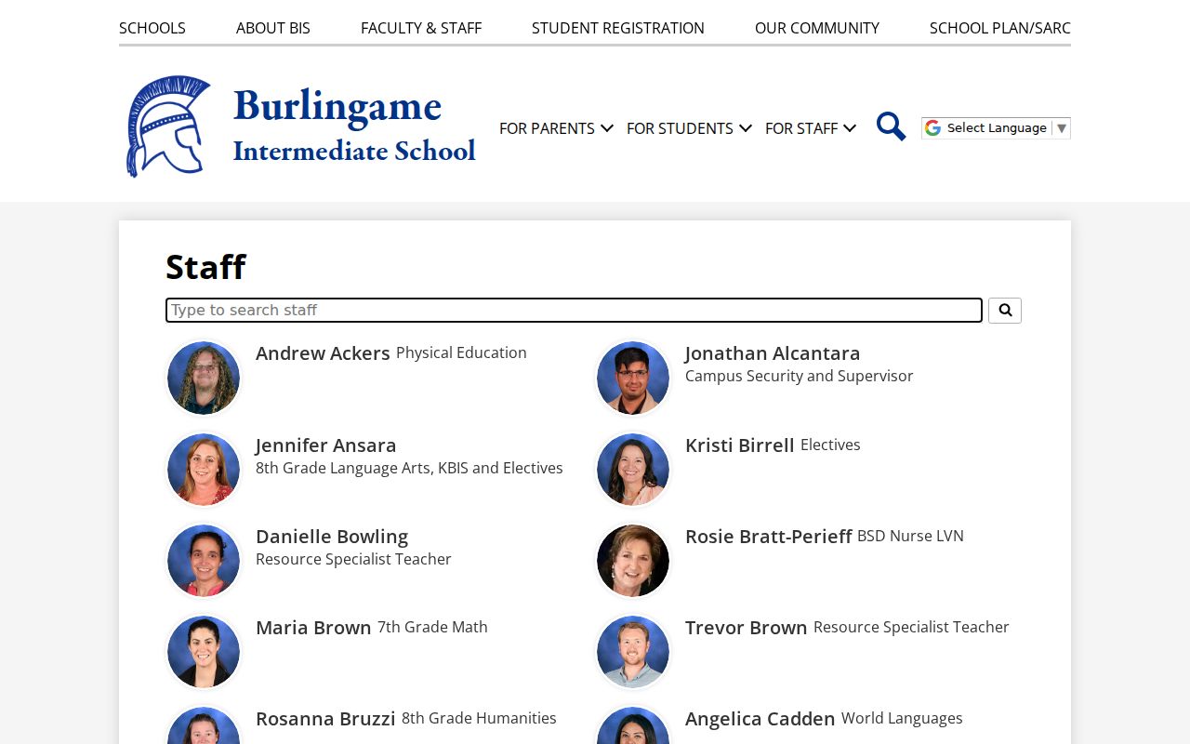Click the BSD Nurse LVN text
Viewport: 1190px width, 744px height.
910,536
